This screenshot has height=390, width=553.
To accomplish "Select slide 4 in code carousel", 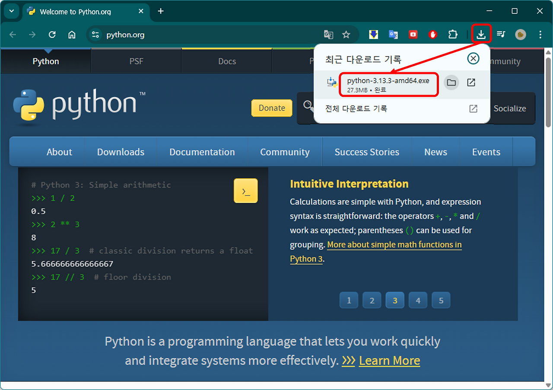I will pyautogui.click(x=418, y=300).
